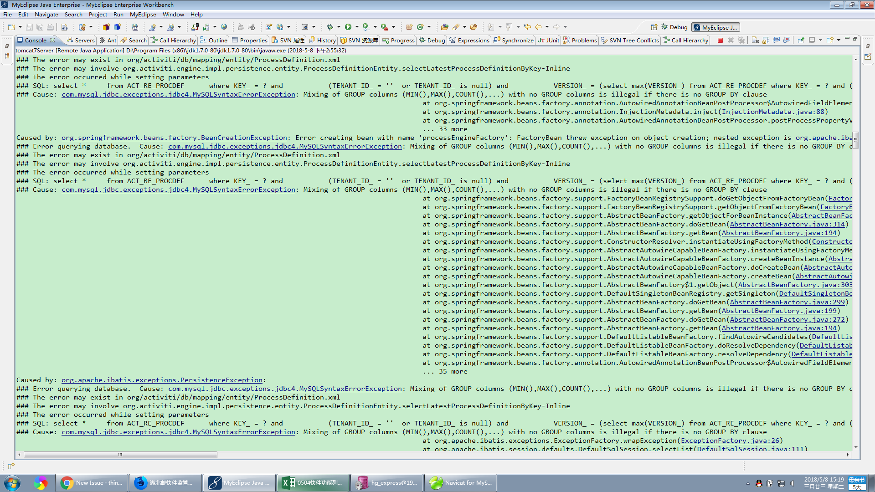Click the Print icon in toolbar
The height and width of the screenshot is (492, 875).
coord(50,27)
